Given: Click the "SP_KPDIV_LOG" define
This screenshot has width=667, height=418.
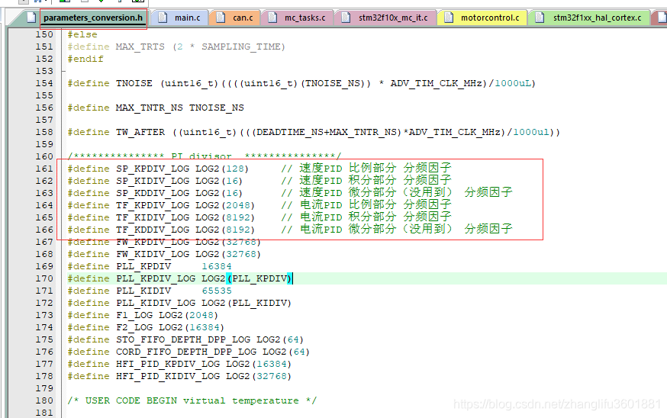Looking at the screenshot, I should click(x=153, y=169).
